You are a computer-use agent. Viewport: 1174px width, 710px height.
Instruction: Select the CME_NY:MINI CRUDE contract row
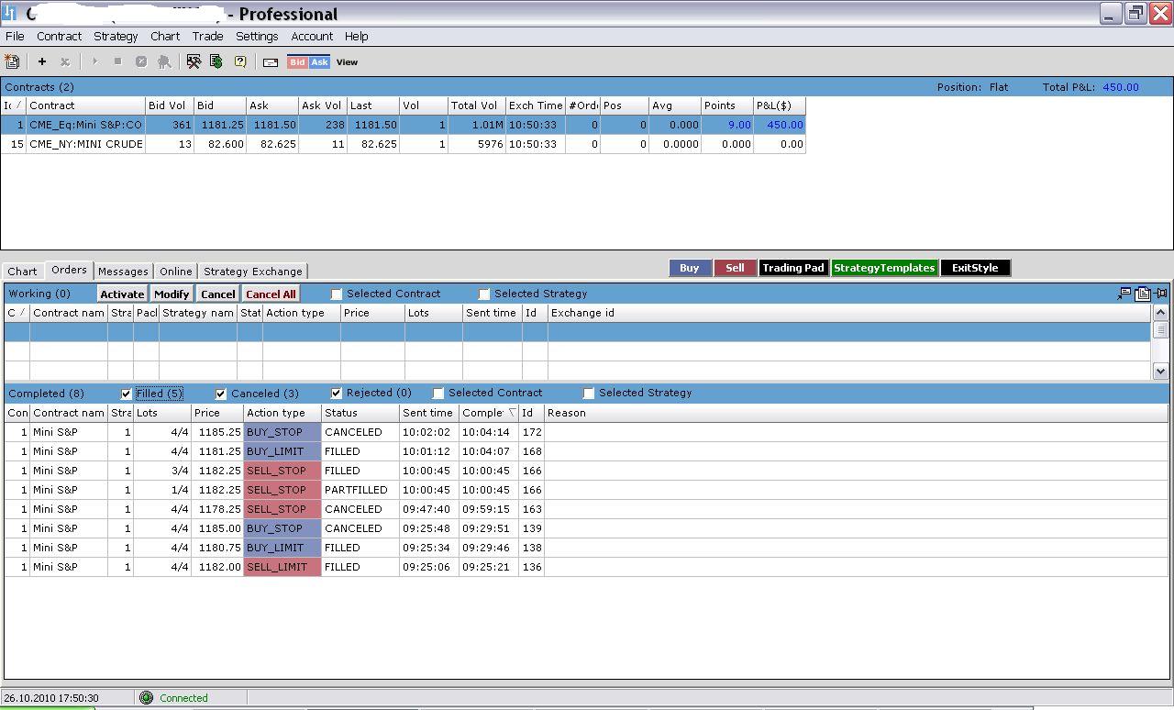click(x=85, y=144)
